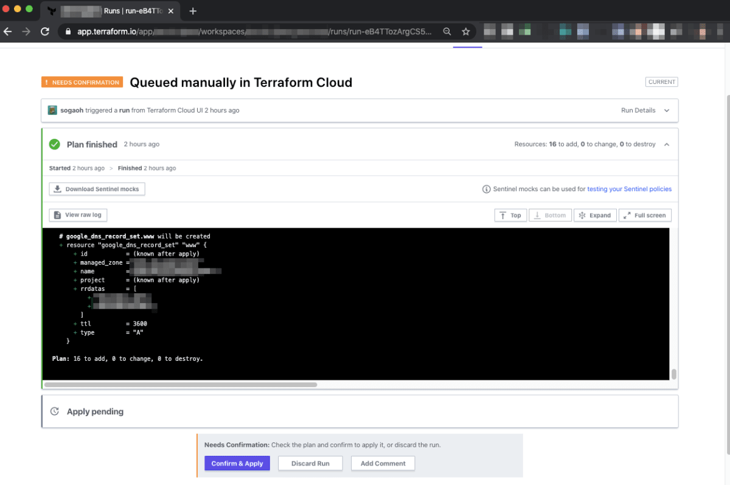Click the sogaoh user avatar
The height and width of the screenshot is (485, 730).
click(53, 110)
